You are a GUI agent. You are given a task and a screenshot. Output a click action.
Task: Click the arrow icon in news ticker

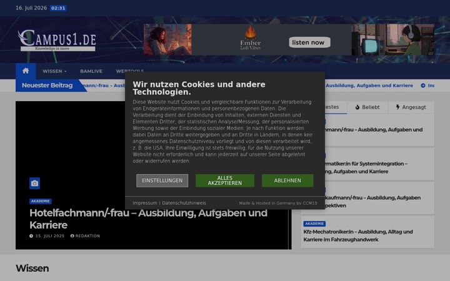pos(423,86)
